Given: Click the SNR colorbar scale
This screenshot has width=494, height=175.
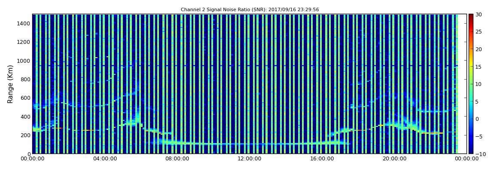Looking at the screenshot, I should point(471,84).
